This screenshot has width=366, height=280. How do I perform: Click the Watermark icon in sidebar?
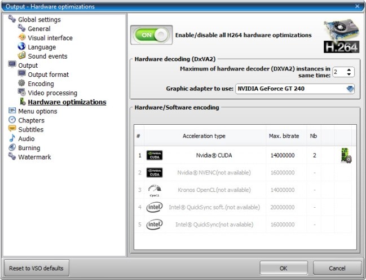[12, 157]
